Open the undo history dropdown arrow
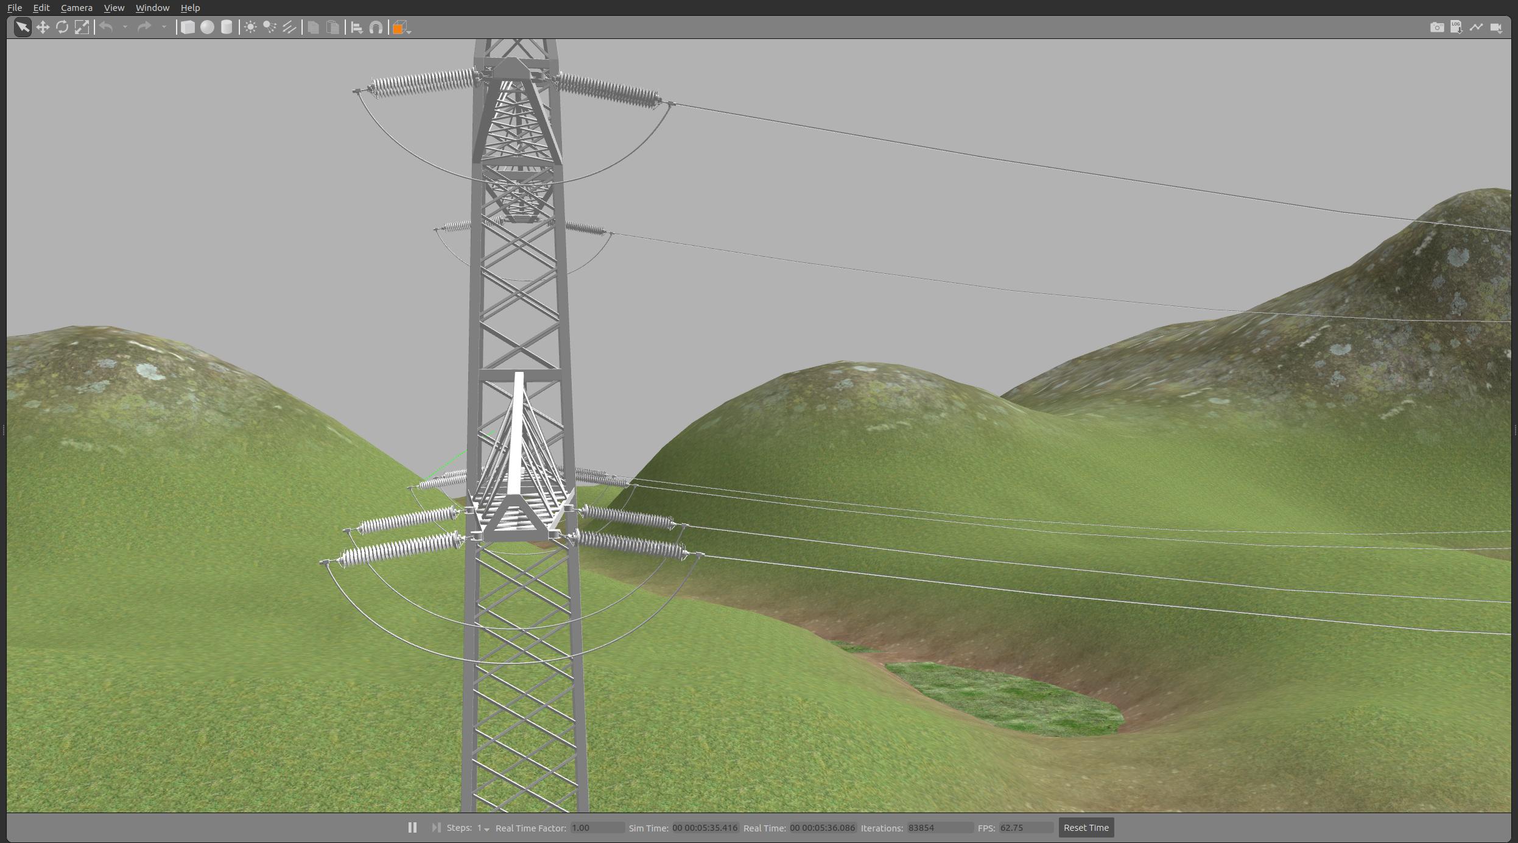The height and width of the screenshot is (843, 1518). 125,27
